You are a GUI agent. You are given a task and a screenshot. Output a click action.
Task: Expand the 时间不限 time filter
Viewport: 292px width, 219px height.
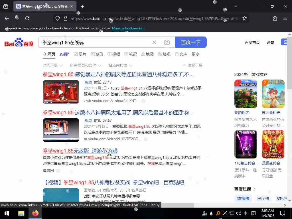(x=53, y=65)
